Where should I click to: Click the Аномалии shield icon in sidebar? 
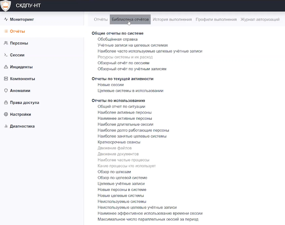(x=6, y=90)
